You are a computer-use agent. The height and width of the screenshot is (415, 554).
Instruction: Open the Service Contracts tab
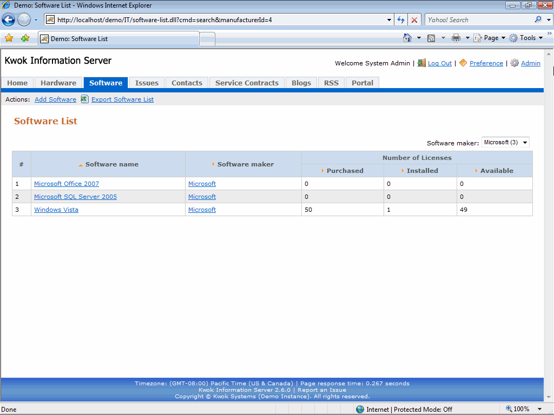pos(247,83)
